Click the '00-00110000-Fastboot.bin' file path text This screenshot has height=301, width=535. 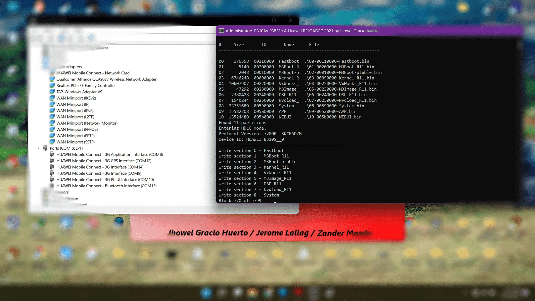[x=337, y=61]
